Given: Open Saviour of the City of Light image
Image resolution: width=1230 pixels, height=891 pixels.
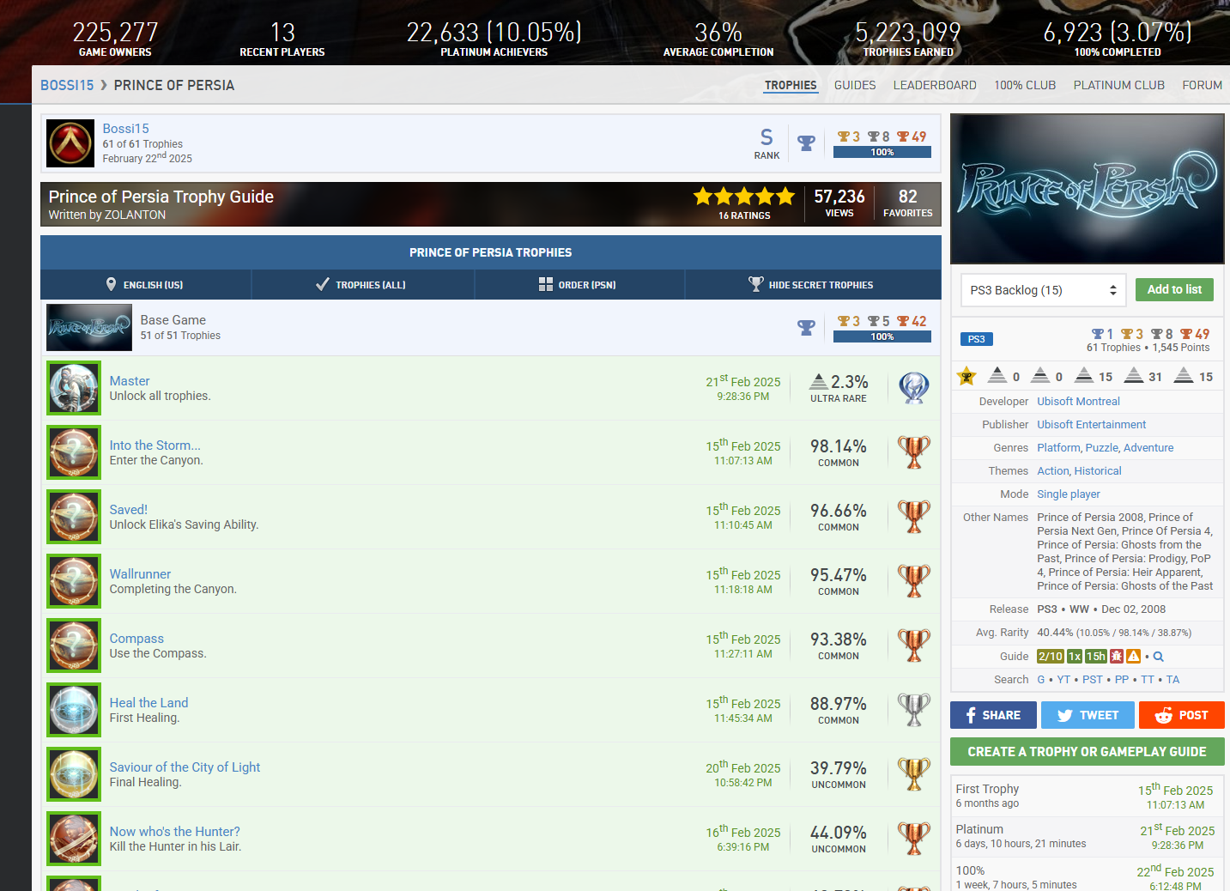Looking at the screenshot, I should click(74, 774).
